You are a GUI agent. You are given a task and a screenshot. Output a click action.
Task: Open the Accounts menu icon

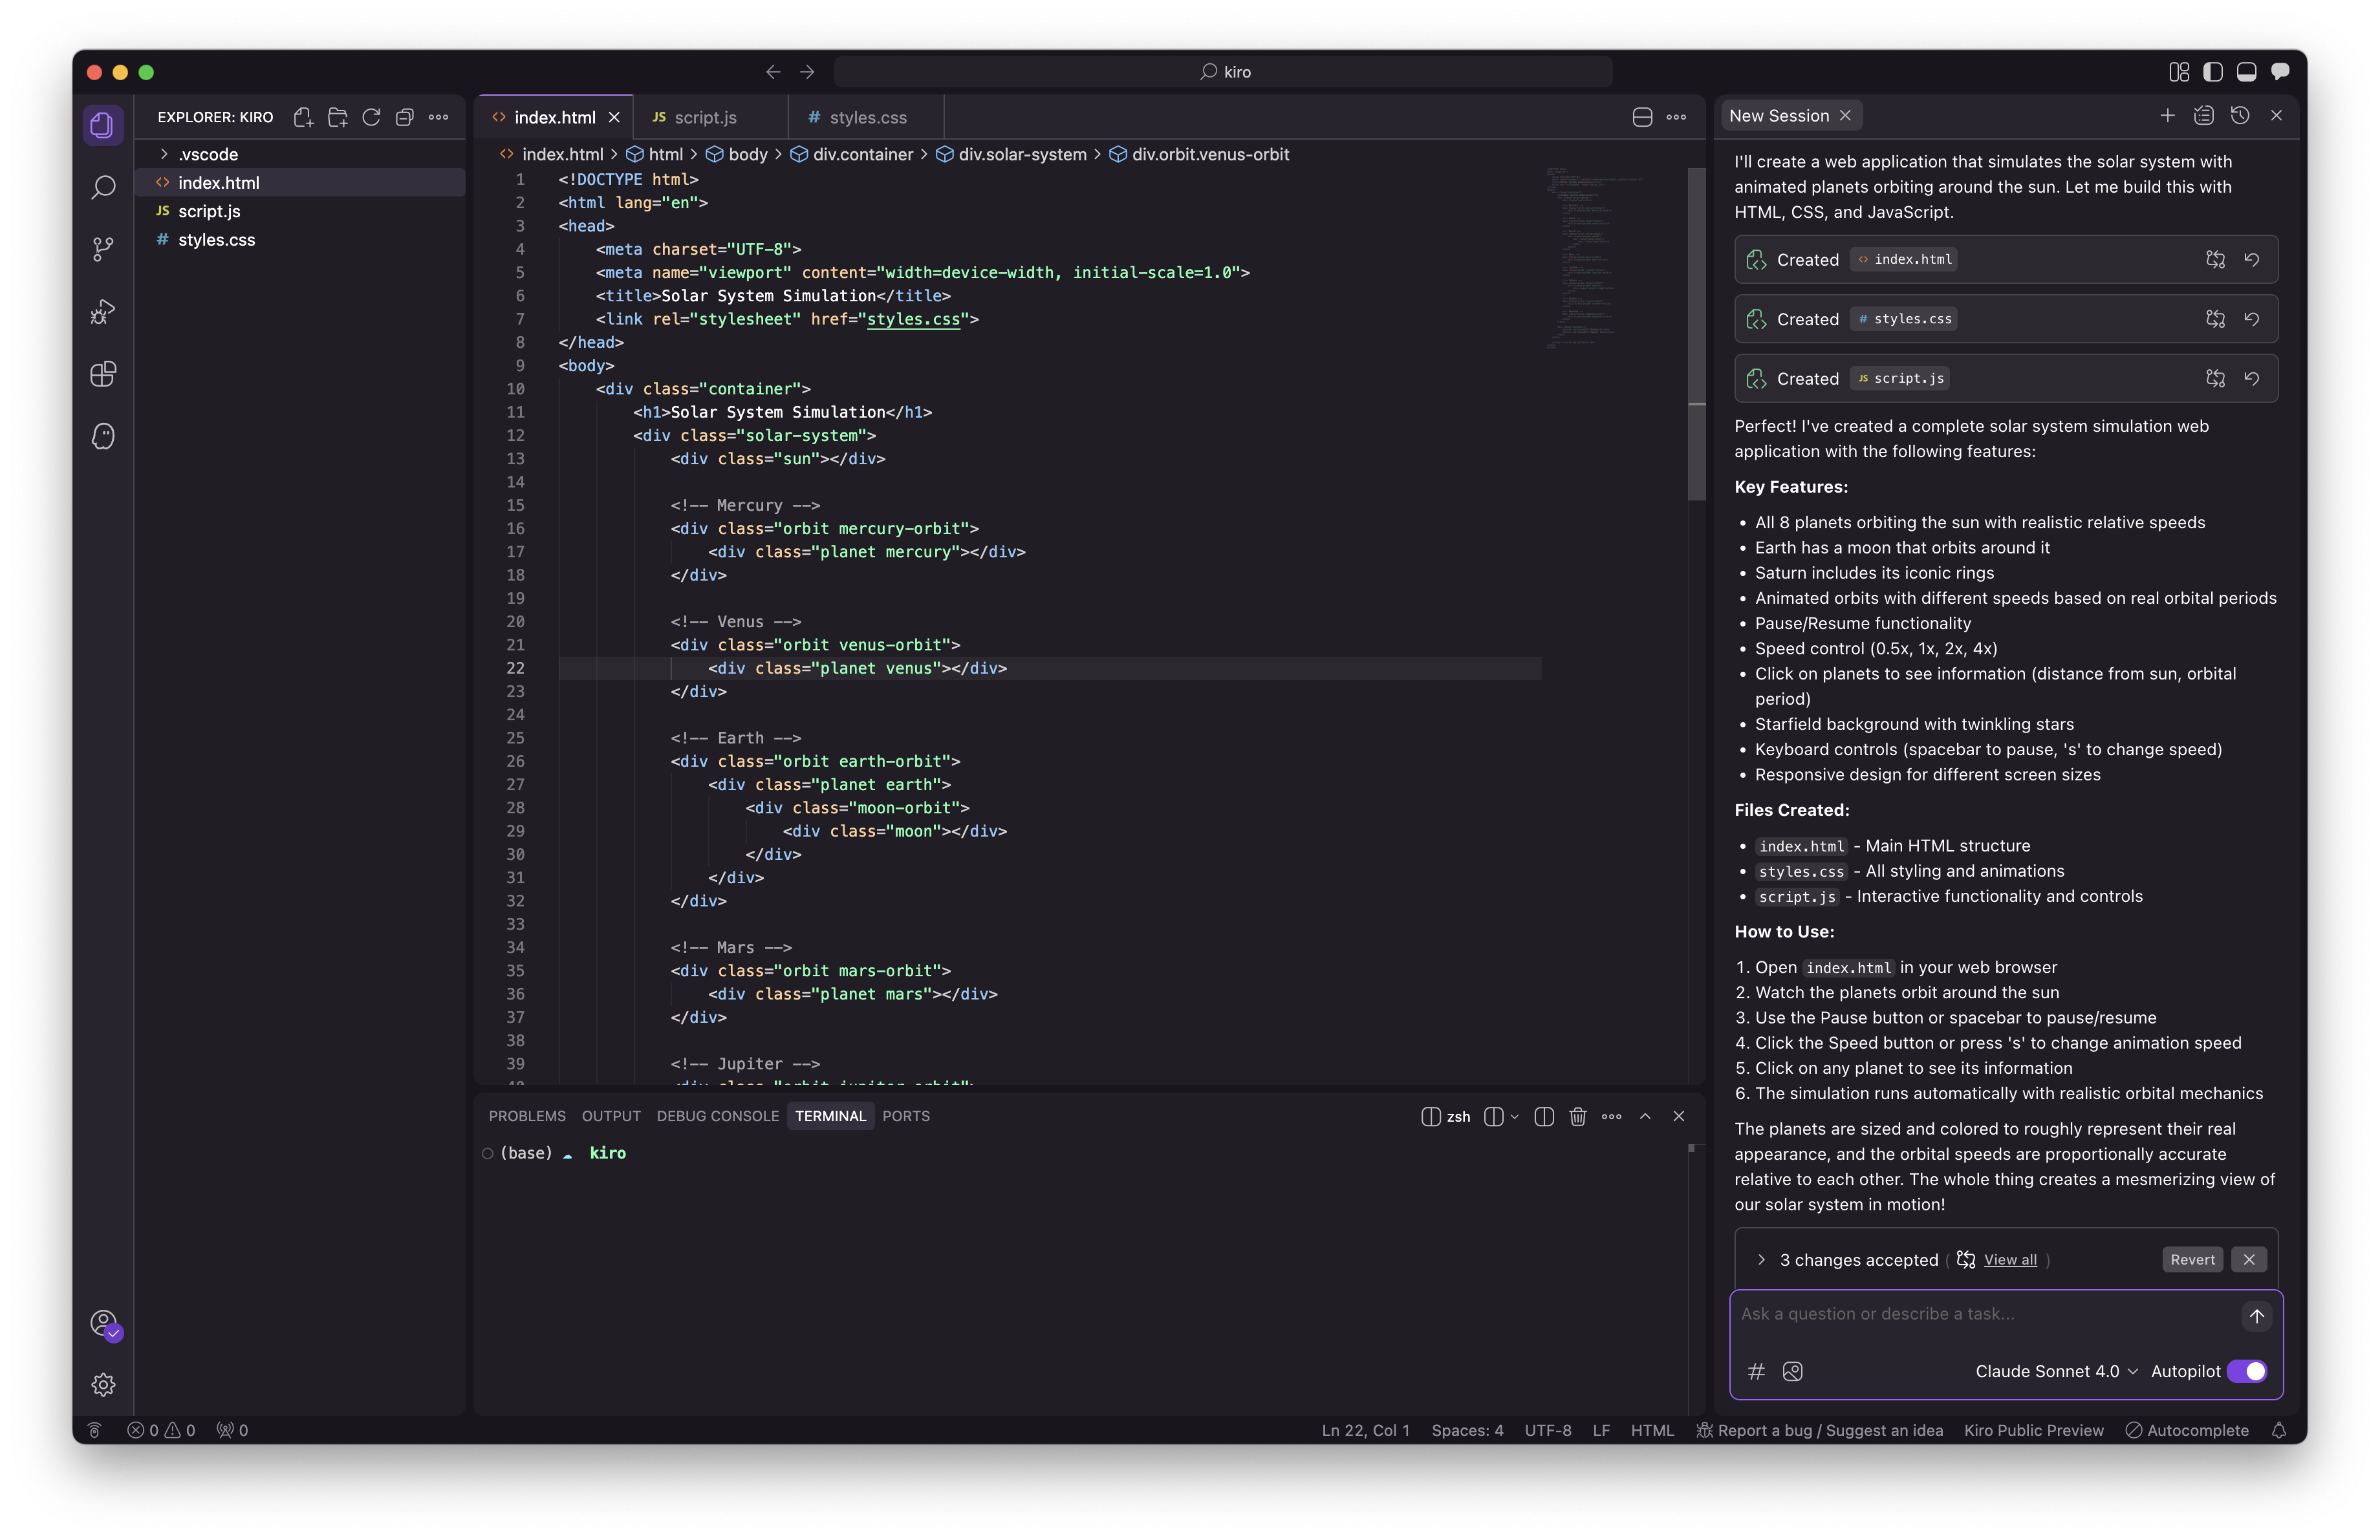click(104, 1324)
